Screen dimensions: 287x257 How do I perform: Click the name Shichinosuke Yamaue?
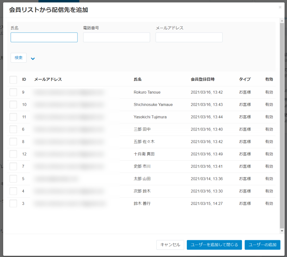153,104
